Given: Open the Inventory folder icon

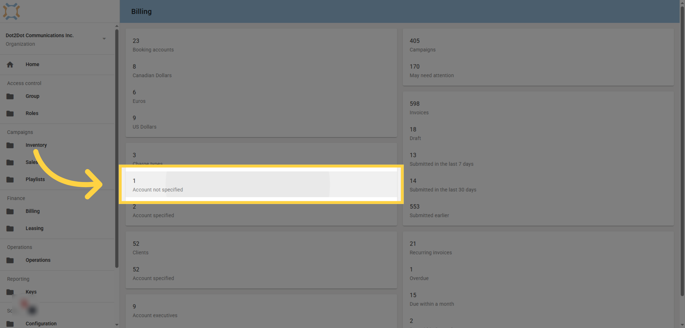Looking at the screenshot, I should [10, 145].
